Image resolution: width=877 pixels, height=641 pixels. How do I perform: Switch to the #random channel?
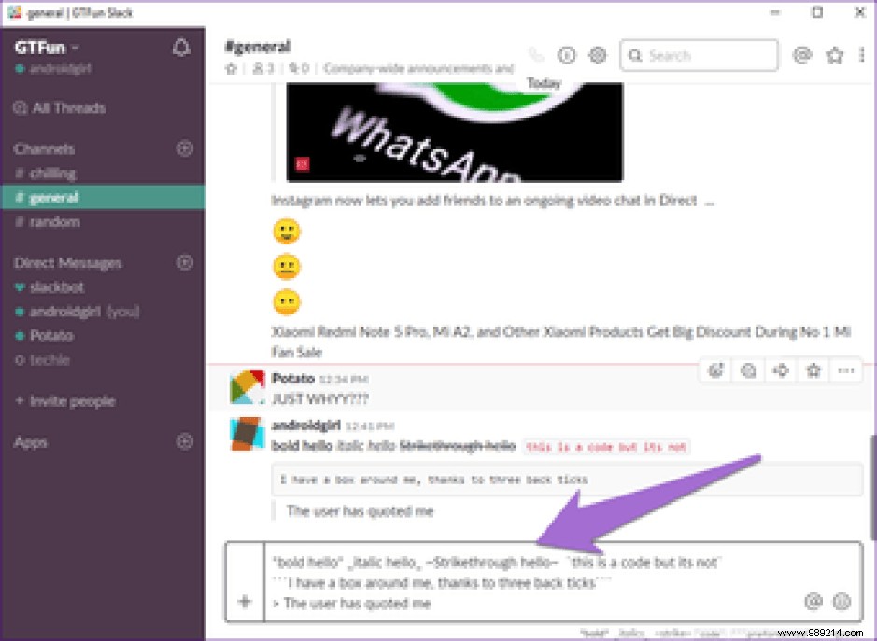tap(50, 222)
